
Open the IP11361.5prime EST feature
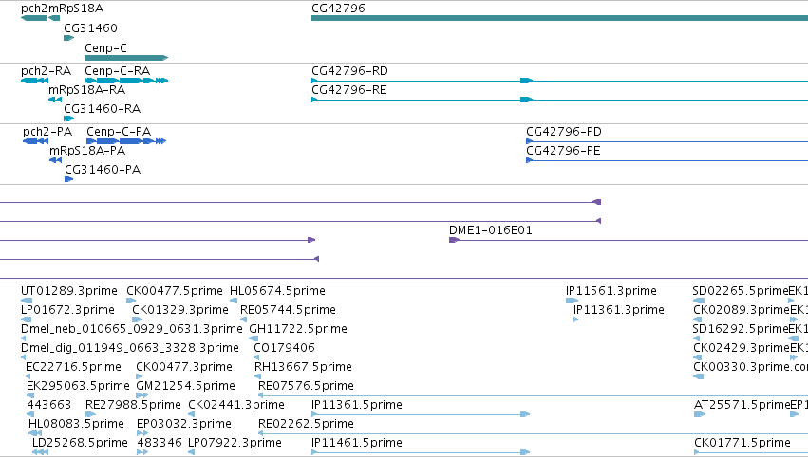[x=421, y=414]
